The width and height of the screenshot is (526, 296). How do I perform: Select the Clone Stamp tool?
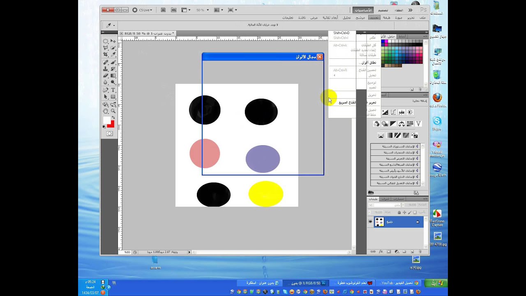[106, 69]
